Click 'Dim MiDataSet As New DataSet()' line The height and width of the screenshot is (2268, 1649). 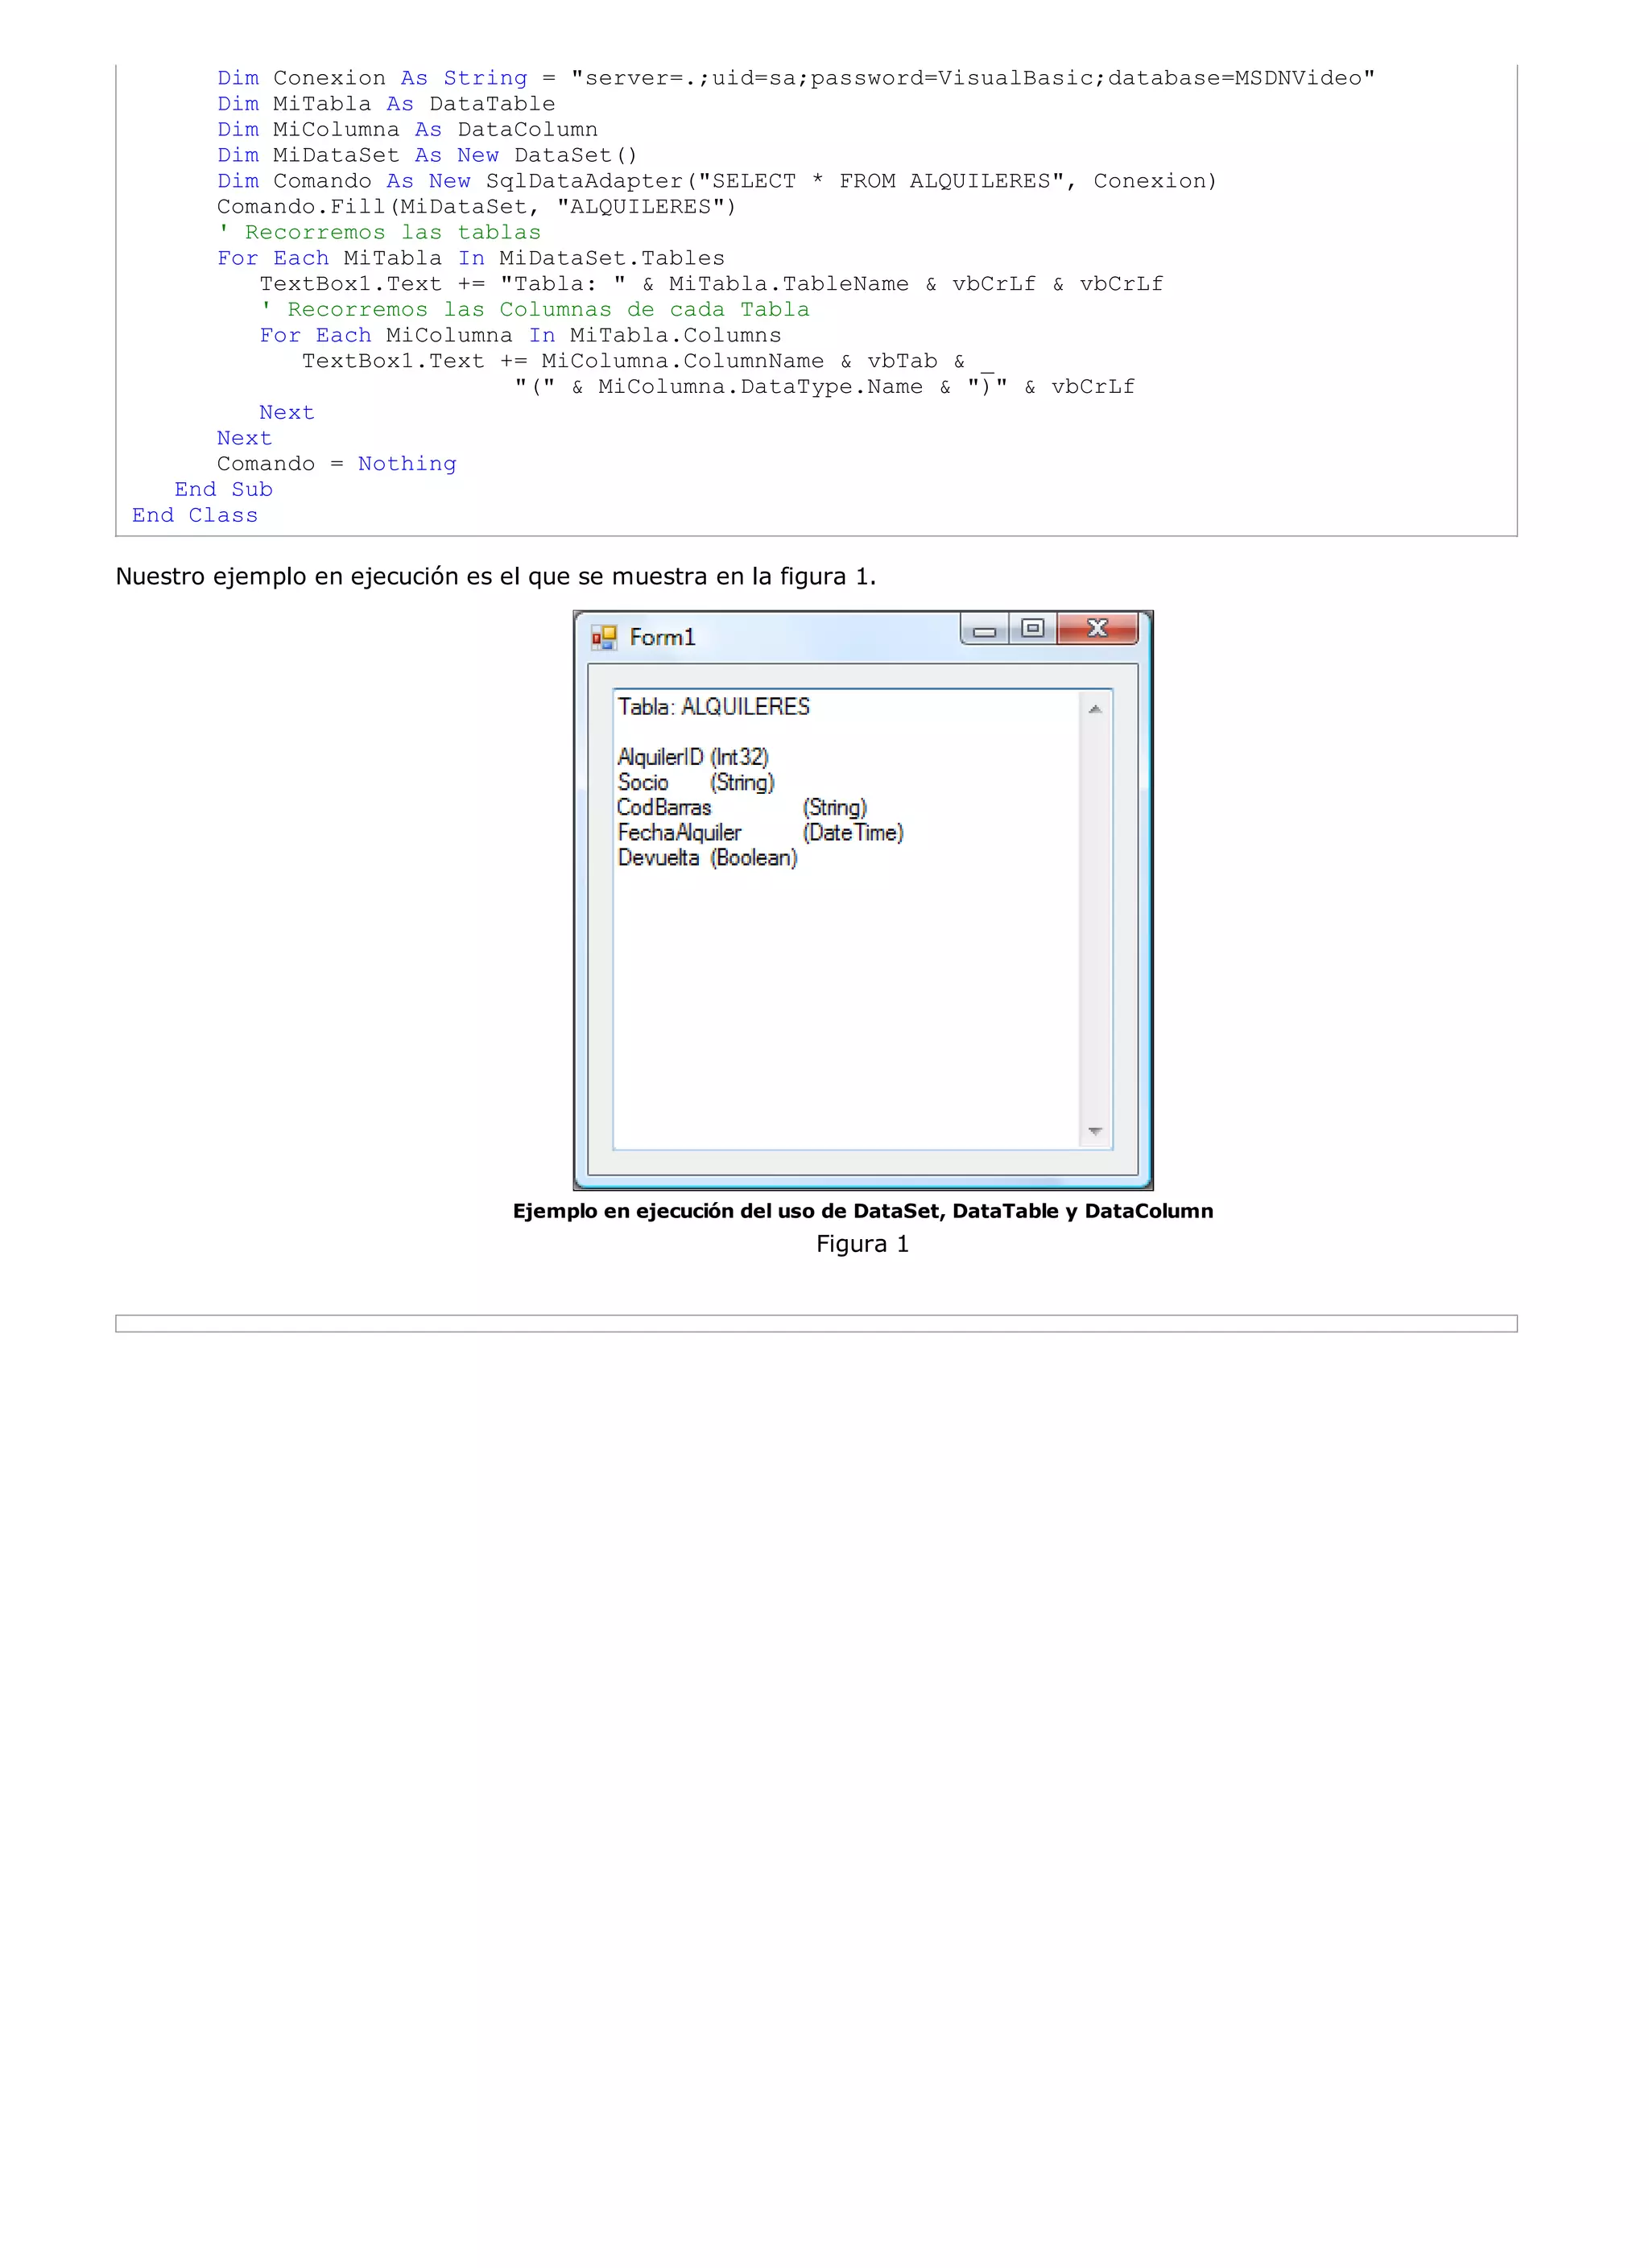coord(428,155)
